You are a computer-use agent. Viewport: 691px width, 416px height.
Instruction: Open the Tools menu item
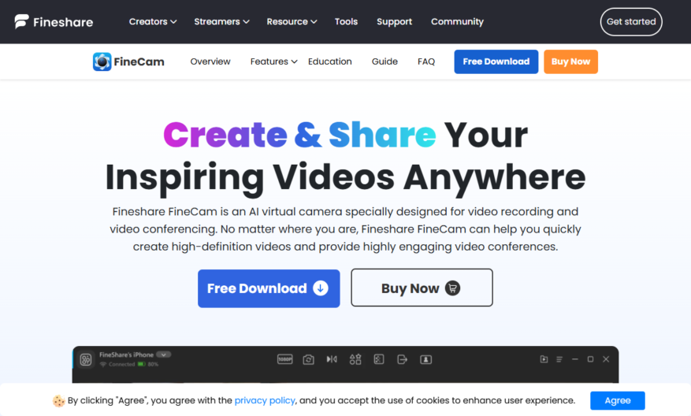(346, 21)
